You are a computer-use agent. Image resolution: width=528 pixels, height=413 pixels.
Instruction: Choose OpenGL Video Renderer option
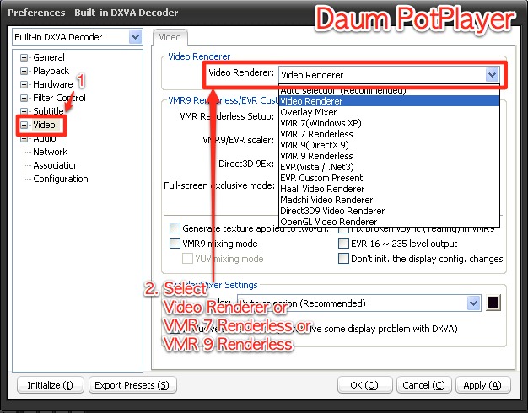pyautogui.click(x=390, y=222)
